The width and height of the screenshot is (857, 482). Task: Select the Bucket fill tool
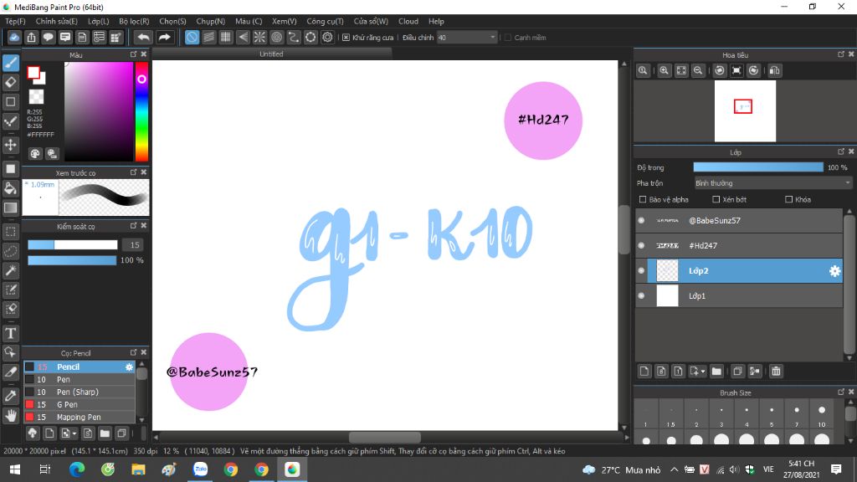point(11,188)
